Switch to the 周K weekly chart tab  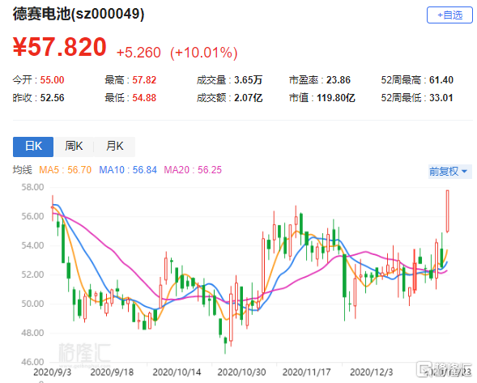[x=74, y=147]
